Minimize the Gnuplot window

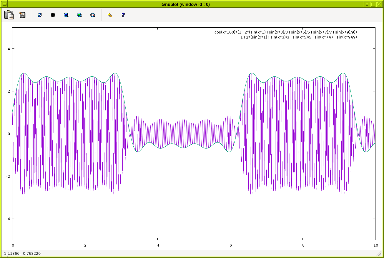point(367,4)
